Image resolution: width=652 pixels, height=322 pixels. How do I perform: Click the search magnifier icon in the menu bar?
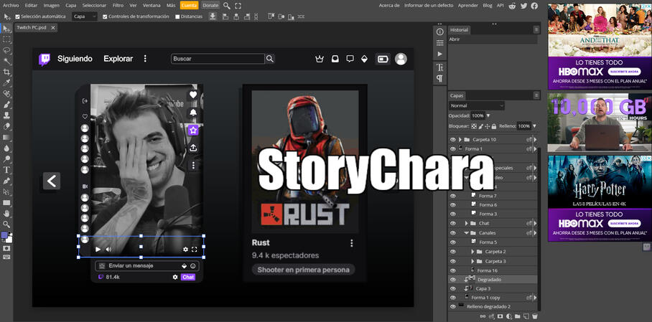pyautogui.click(x=227, y=5)
